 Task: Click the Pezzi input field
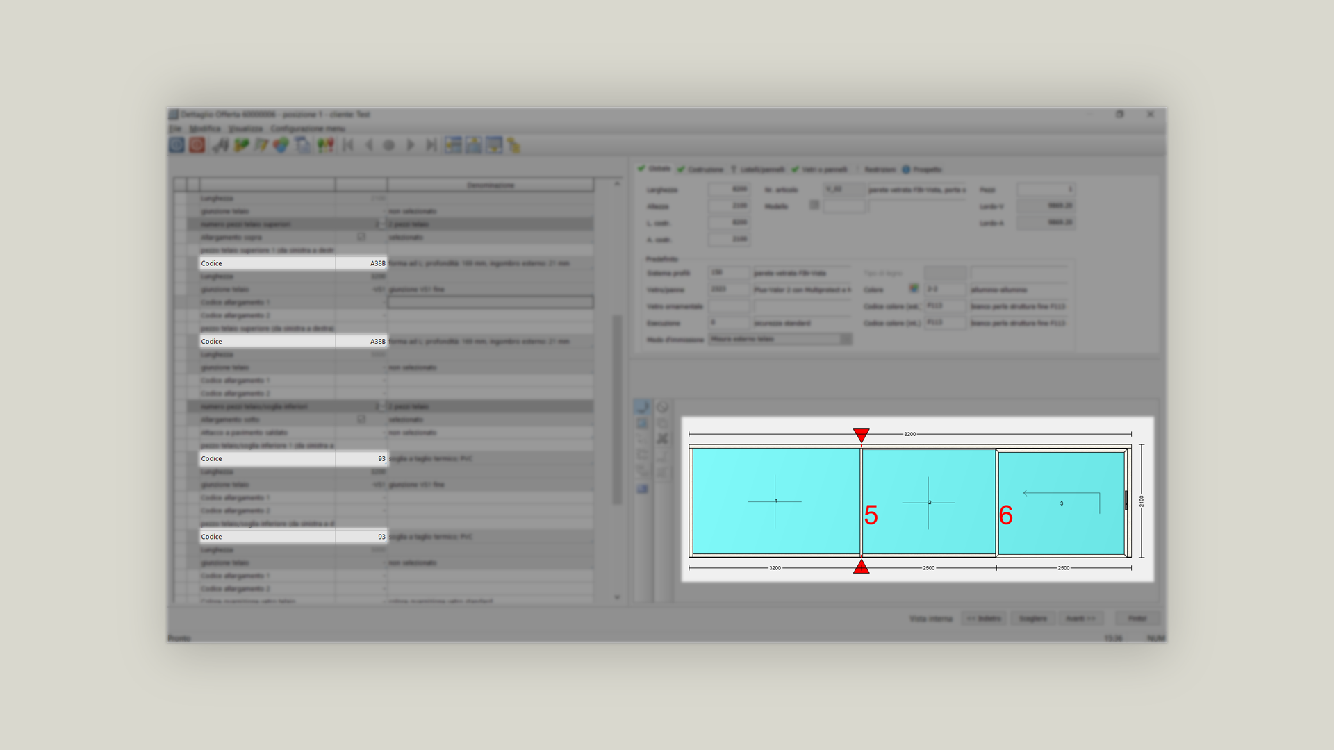click(x=1046, y=189)
